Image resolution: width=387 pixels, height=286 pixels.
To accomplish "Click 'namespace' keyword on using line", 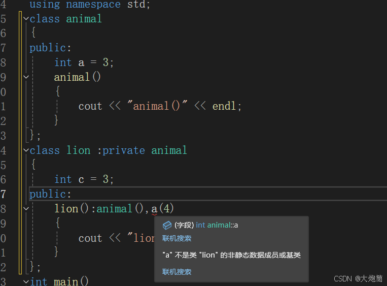I will pos(93,5).
